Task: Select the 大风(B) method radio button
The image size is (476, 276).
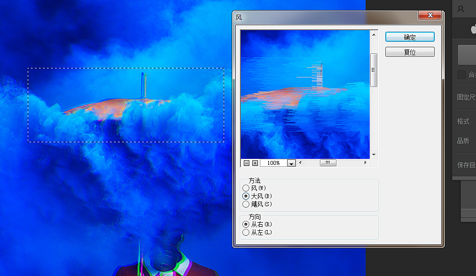Action: point(246,197)
